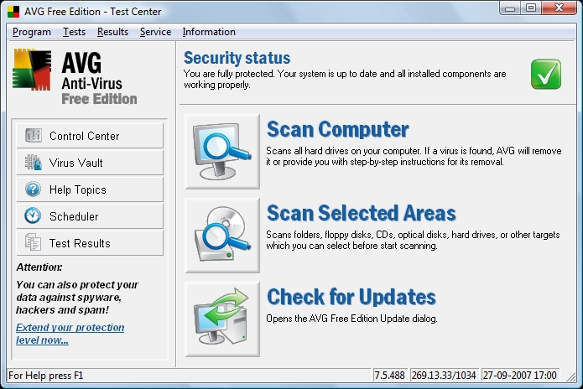Expand the Results menu

click(112, 32)
